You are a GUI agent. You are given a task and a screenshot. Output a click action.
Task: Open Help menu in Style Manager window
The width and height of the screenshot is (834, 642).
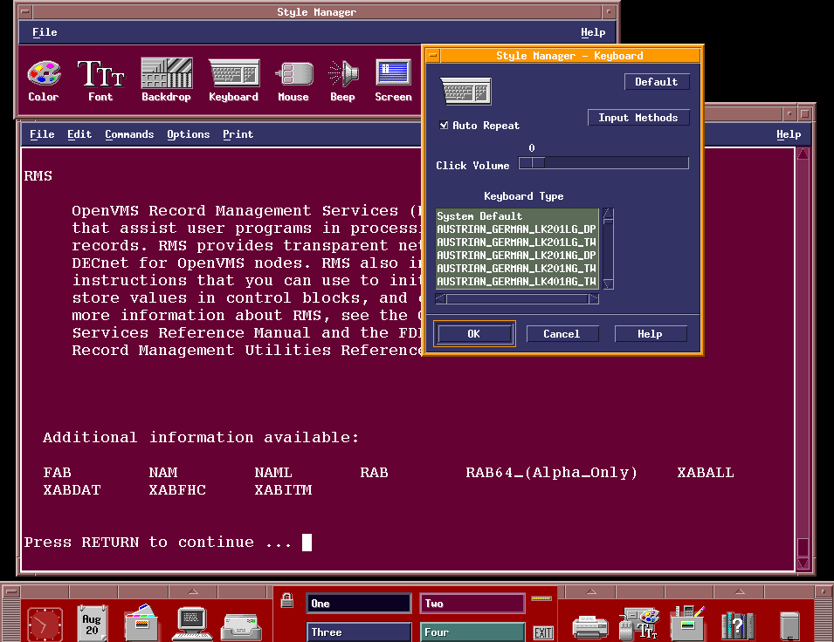coord(593,32)
